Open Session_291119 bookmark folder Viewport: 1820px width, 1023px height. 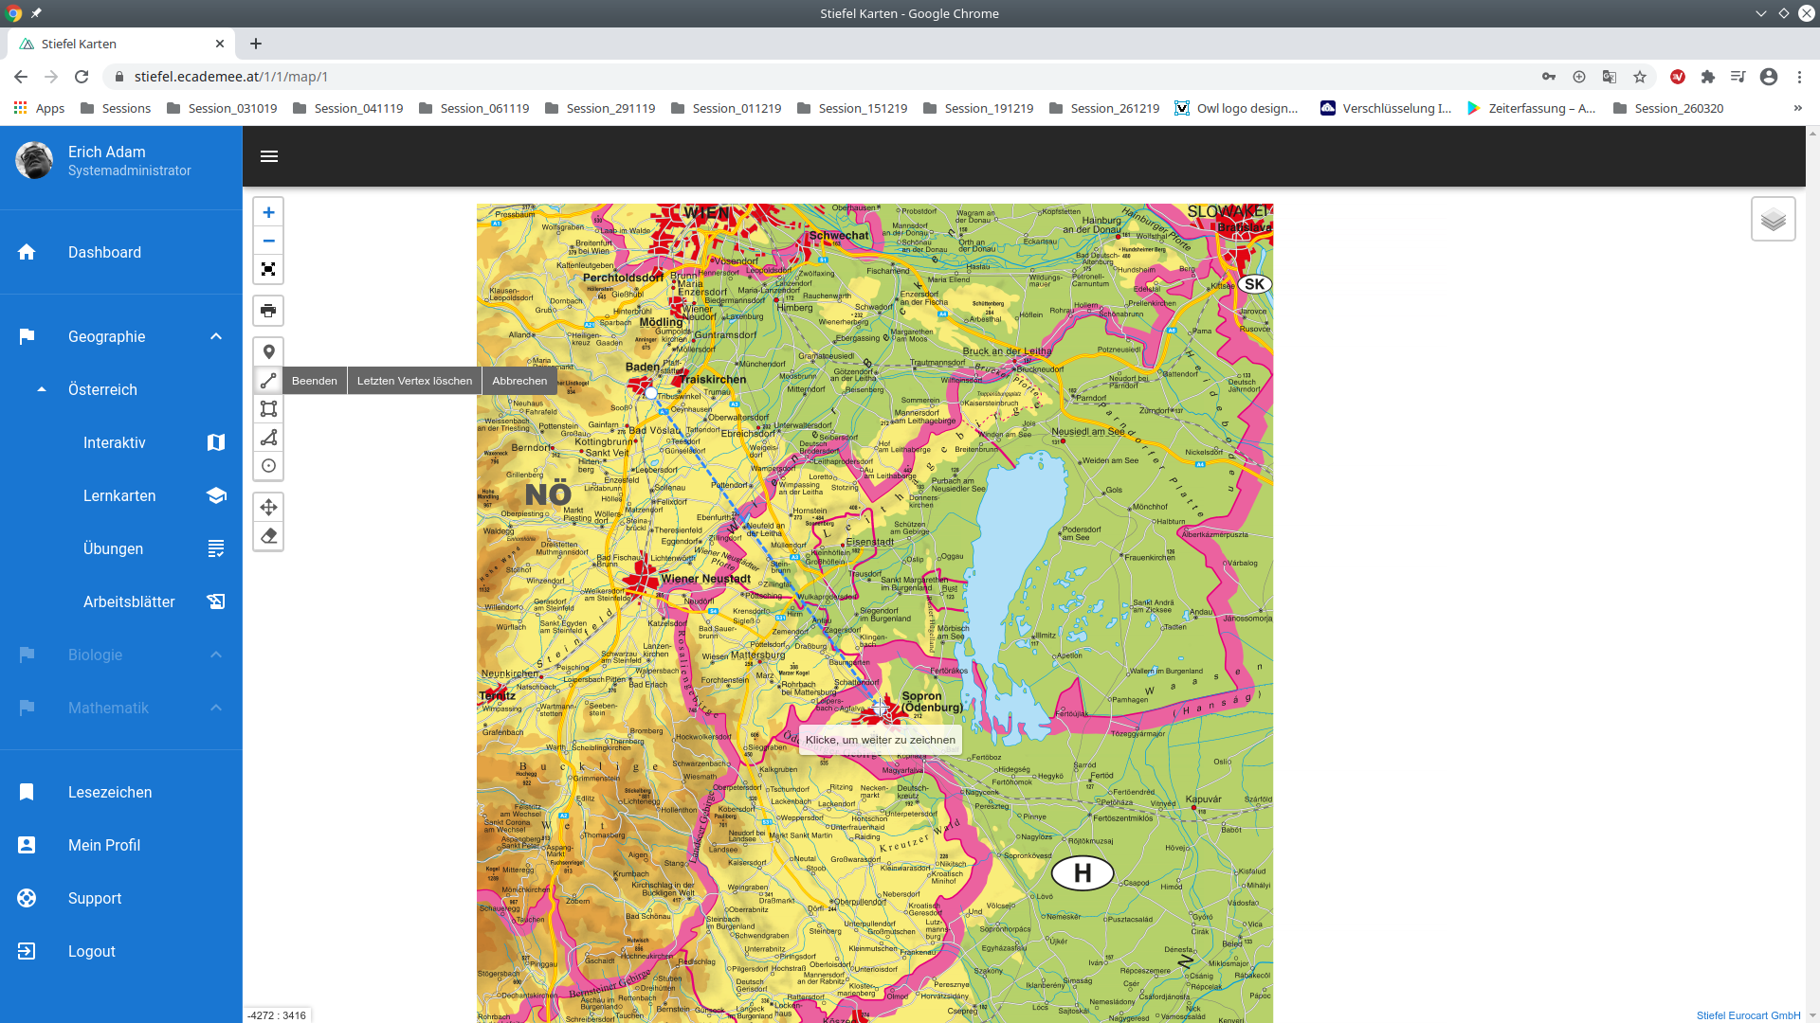click(x=600, y=108)
